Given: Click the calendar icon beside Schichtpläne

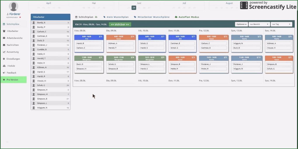Looking at the screenshot, I should click(x=4, y=24).
